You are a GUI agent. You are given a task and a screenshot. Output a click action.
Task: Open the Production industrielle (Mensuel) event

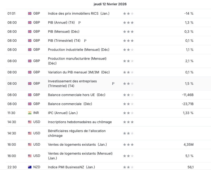click(79, 50)
